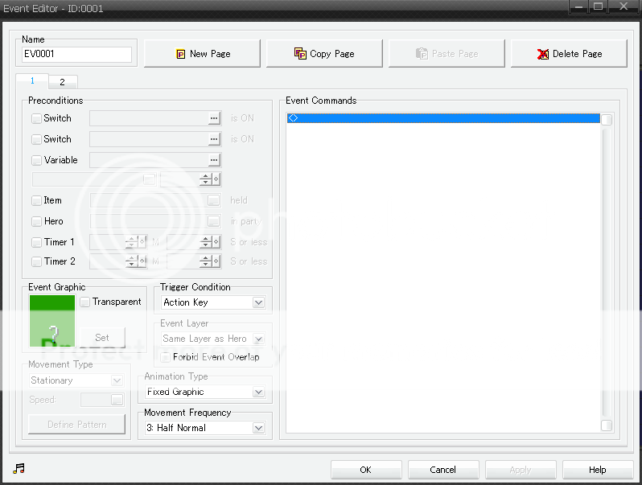Click the Set graphic button

click(x=102, y=338)
